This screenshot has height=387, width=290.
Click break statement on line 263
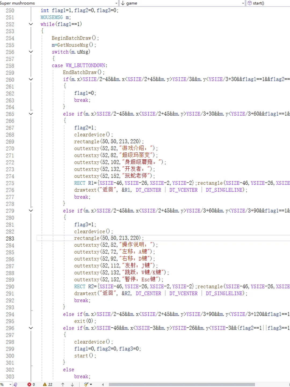coord(82,100)
